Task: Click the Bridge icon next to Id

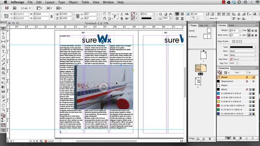Action: pyautogui.click(x=15, y=8)
